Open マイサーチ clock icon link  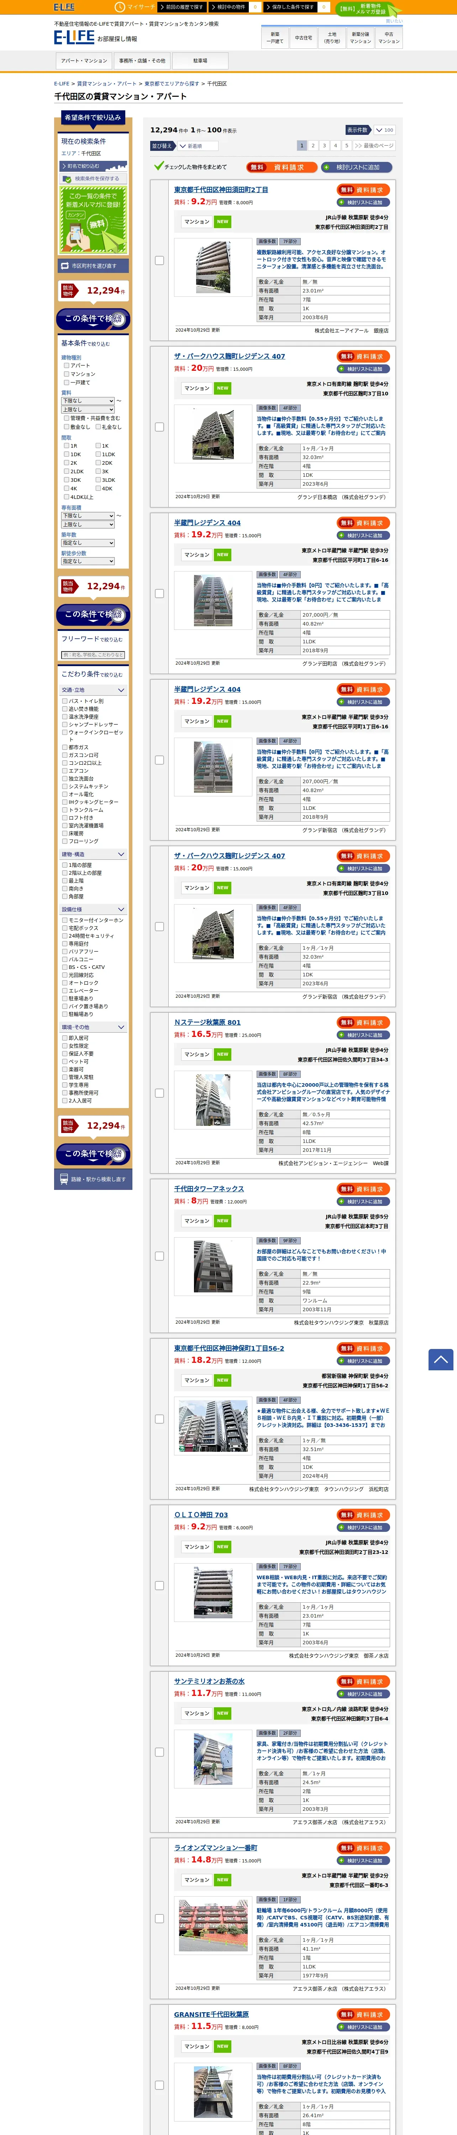[135, 7]
